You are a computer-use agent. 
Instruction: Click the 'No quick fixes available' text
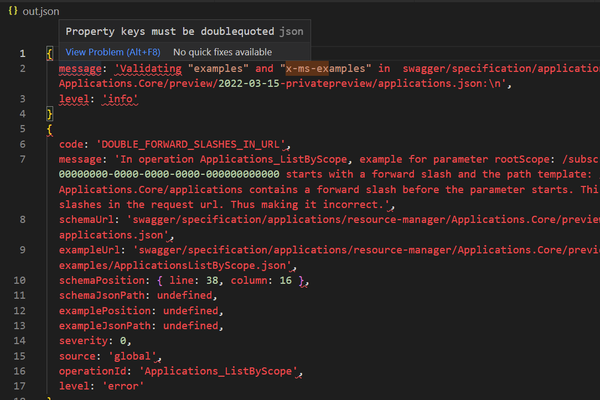[223, 52]
